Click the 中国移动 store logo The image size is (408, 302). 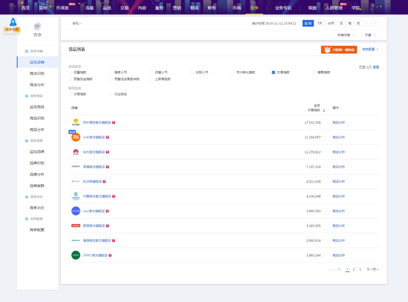(76, 196)
